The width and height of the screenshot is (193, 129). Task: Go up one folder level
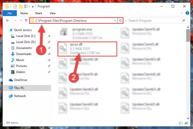pos(26,20)
